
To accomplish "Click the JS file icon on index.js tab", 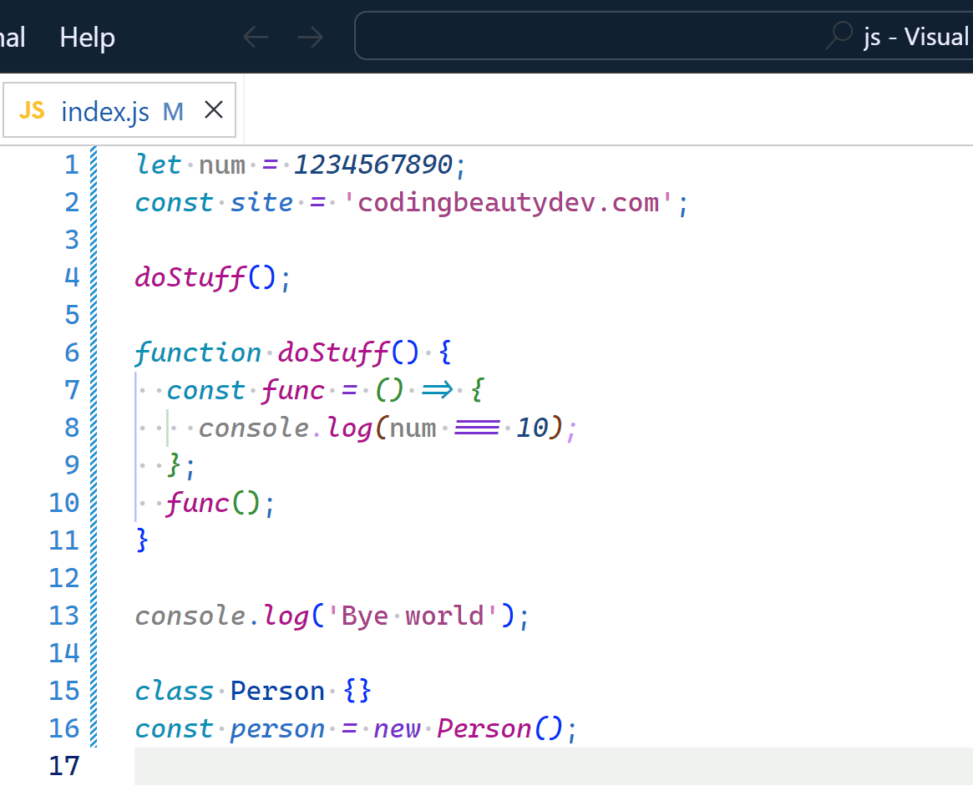I will [33, 110].
